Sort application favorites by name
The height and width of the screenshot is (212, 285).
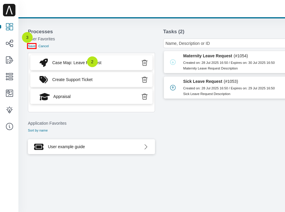click(x=38, y=130)
